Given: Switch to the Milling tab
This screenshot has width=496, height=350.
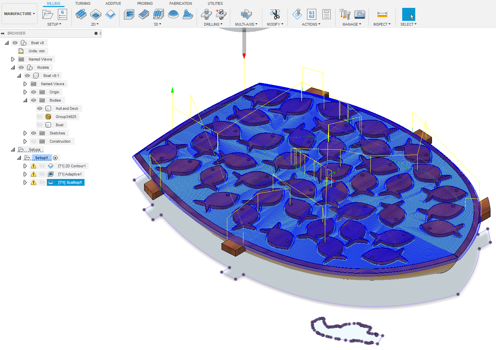Looking at the screenshot, I should [x=53, y=3].
